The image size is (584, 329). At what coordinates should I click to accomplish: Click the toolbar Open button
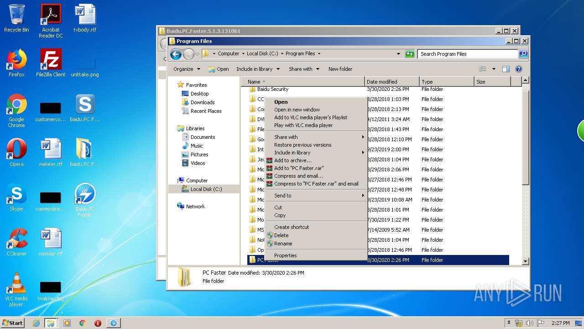tap(219, 69)
